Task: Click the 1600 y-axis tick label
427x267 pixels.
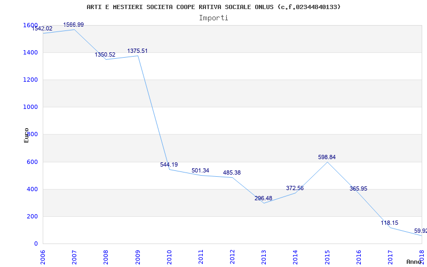Action: [x=30, y=25]
